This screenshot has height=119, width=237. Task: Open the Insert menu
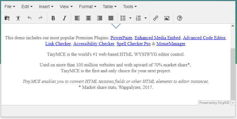46,7
